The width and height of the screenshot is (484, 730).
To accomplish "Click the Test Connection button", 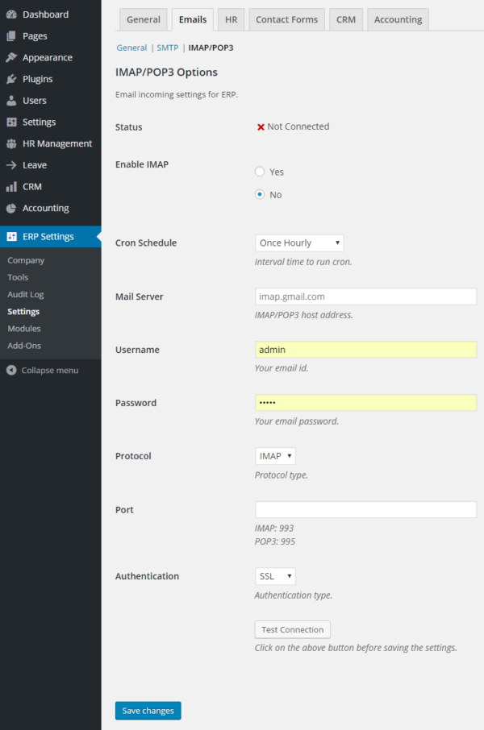I will pyautogui.click(x=292, y=629).
